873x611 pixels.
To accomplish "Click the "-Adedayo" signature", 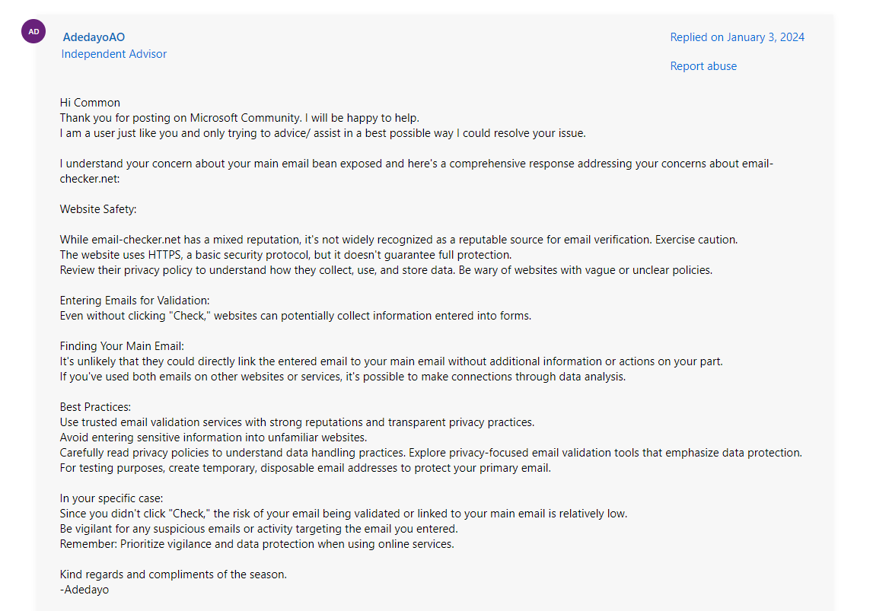I will coord(84,590).
